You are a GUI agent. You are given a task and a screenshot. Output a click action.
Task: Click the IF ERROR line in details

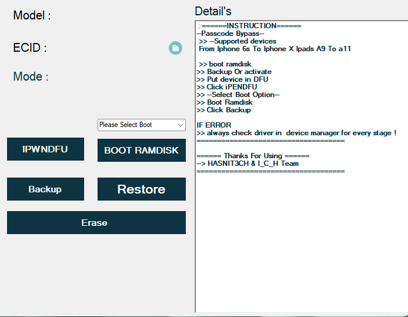tap(214, 125)
